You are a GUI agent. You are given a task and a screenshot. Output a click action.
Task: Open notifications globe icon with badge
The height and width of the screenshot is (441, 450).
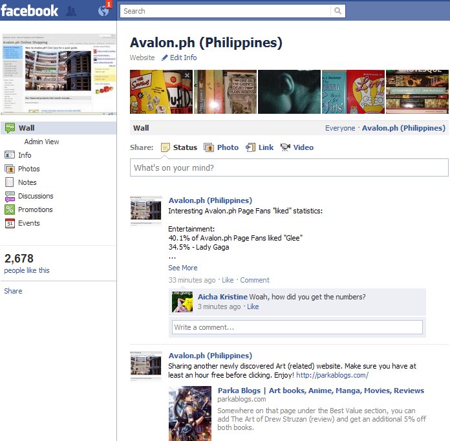(103, 11)
